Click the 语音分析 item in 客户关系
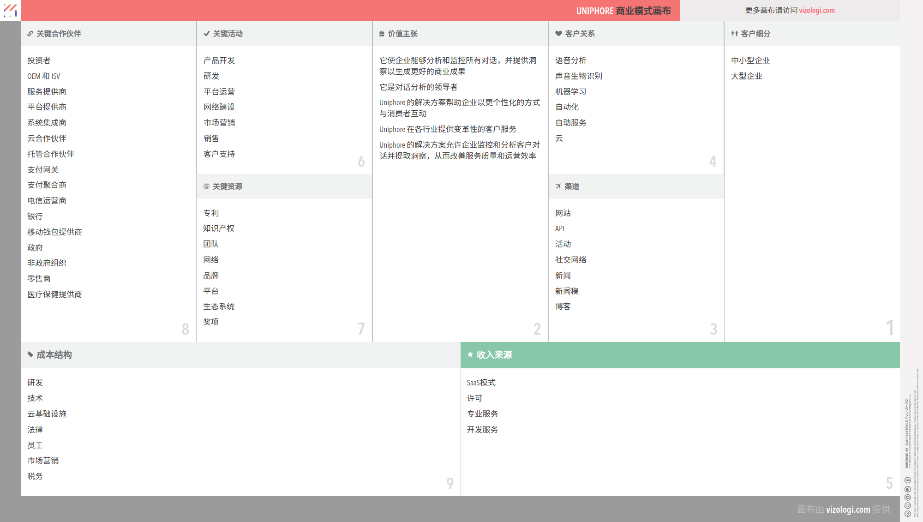923x522 pixels. click(571, 60)
